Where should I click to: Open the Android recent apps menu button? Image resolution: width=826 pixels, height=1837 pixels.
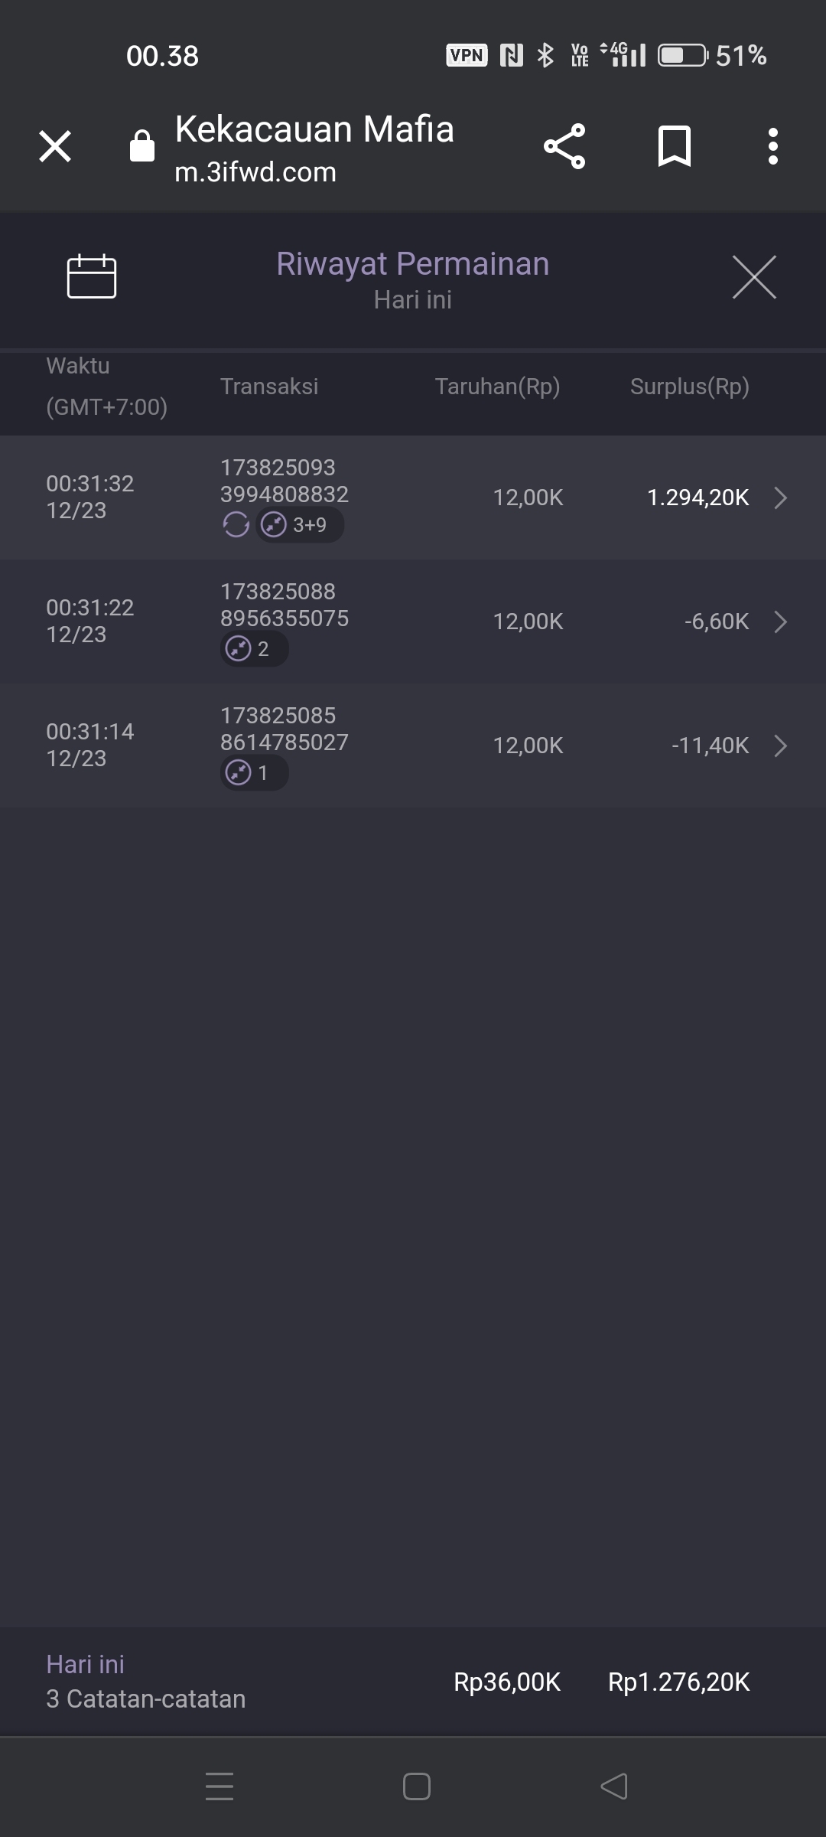point(220,1786)
